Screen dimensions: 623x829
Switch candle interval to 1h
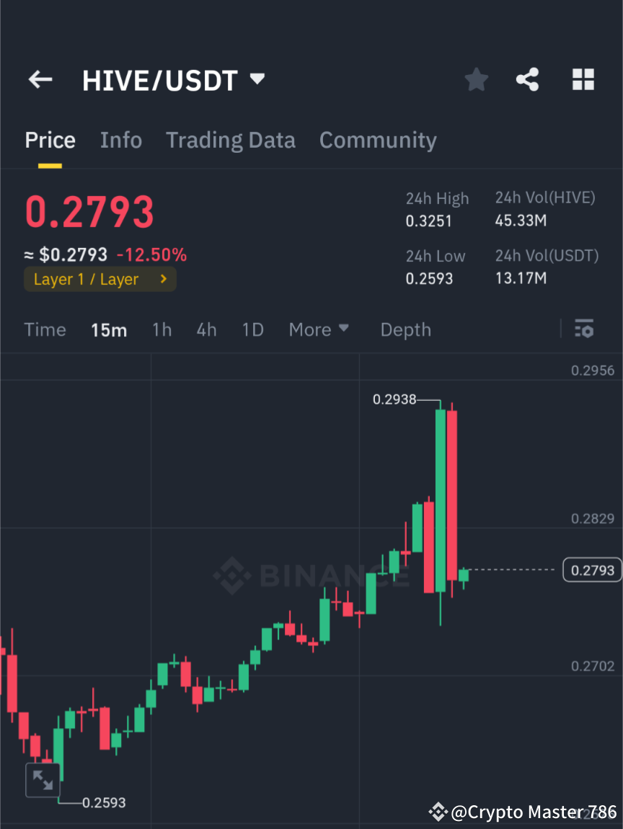[x=162, y=329]
